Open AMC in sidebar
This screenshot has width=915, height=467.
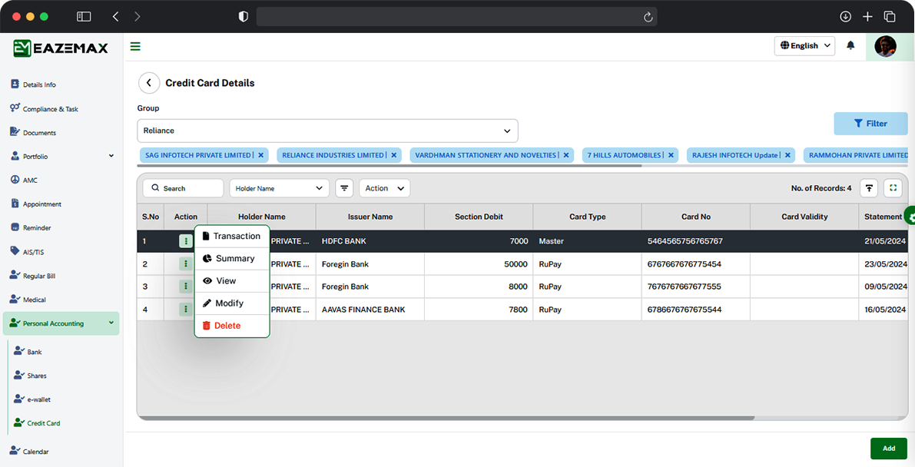(24, 181)
